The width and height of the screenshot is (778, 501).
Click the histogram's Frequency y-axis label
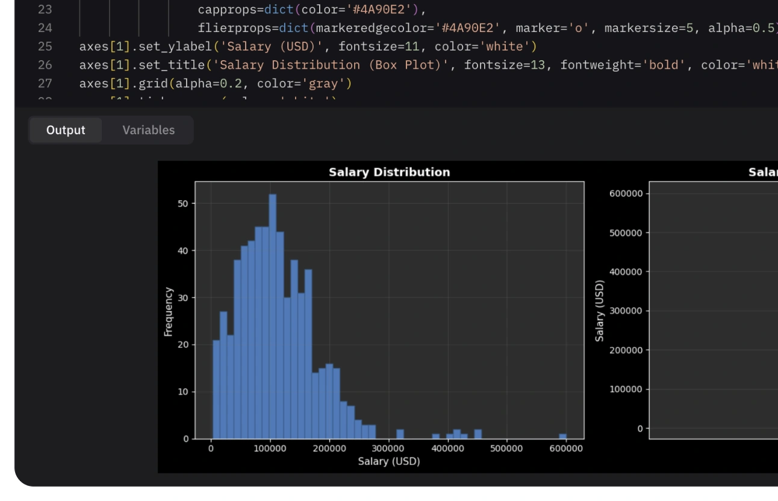[x=169, y=311]
